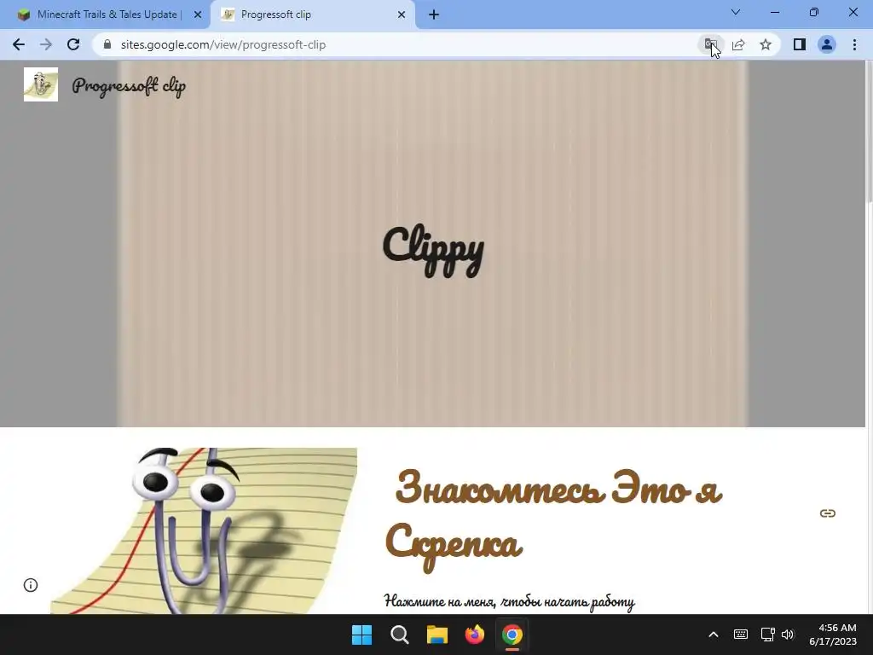This screenshot has height=655, width=873.
Task: Click the Clippy paperclip image to start
Action: coord(204,530)
